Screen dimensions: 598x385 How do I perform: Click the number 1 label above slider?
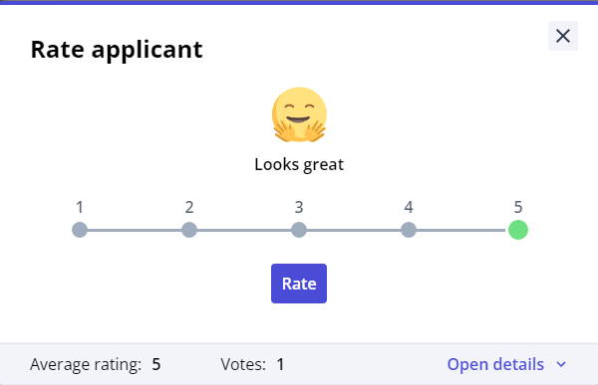click(80, 208)
